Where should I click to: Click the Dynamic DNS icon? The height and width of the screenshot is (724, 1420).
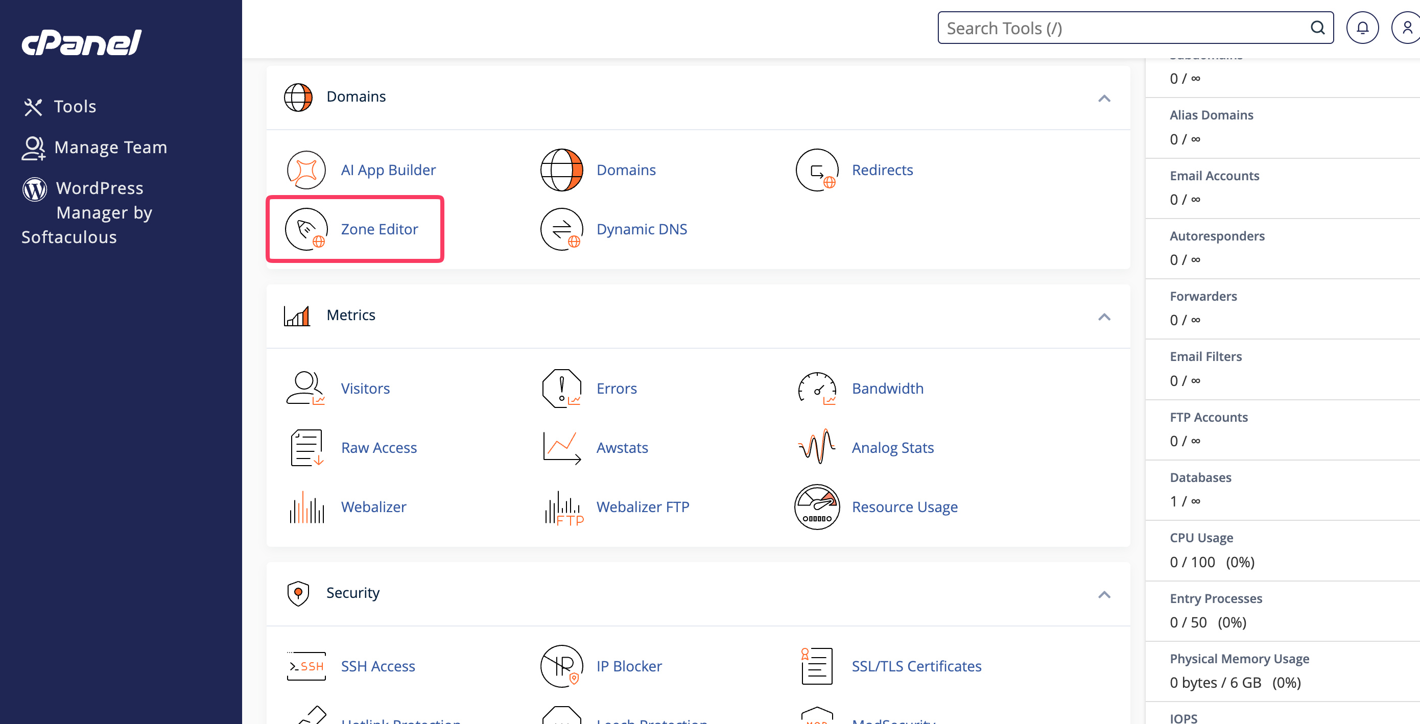point(562,229)
